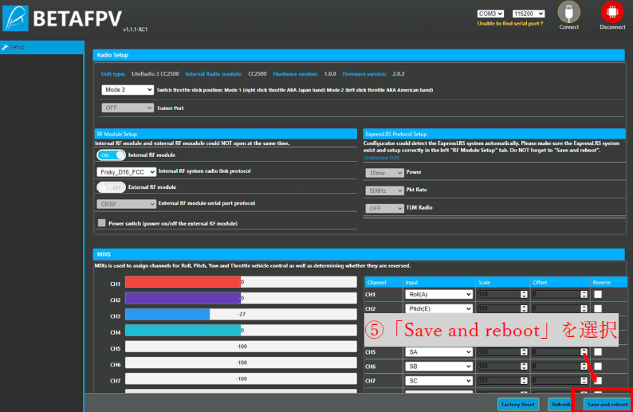Click the Save and reboot button

607,404
